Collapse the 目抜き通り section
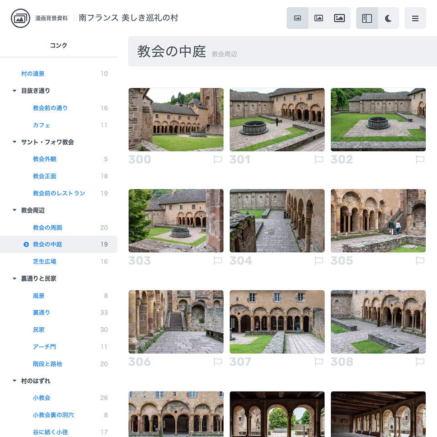 pyautogui.click(x=15, y=91)
